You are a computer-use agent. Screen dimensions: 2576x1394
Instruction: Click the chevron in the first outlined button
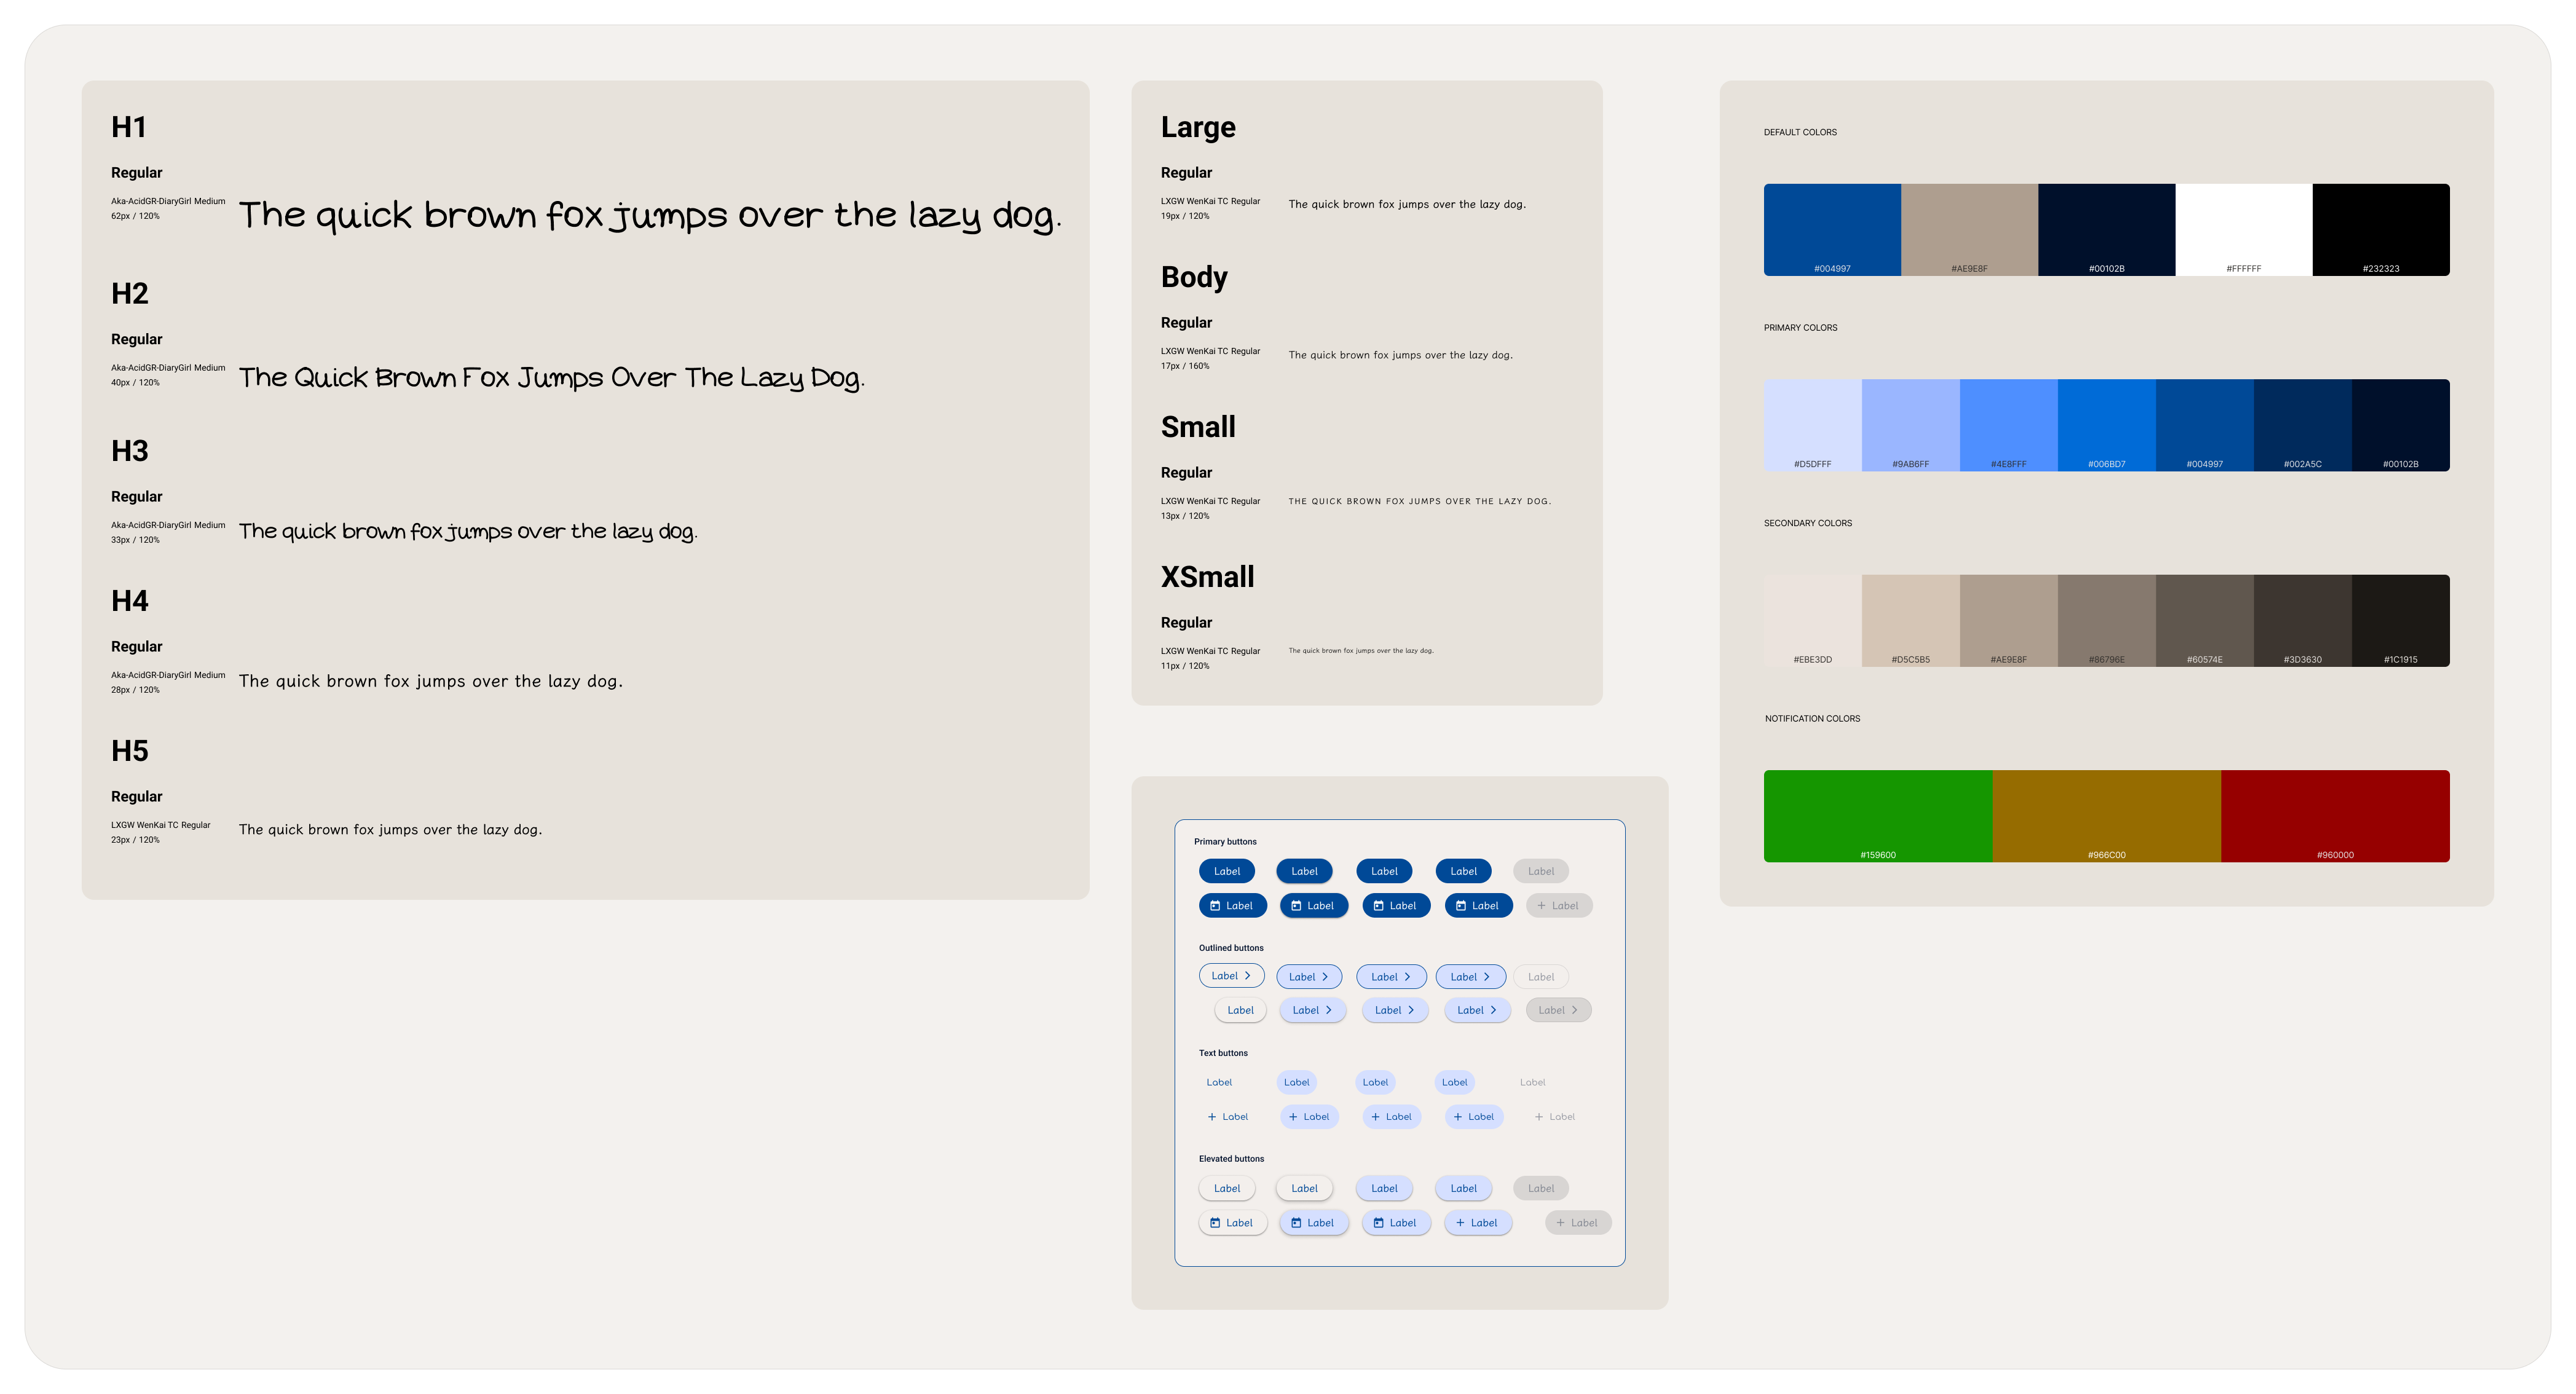(1248, 976)
